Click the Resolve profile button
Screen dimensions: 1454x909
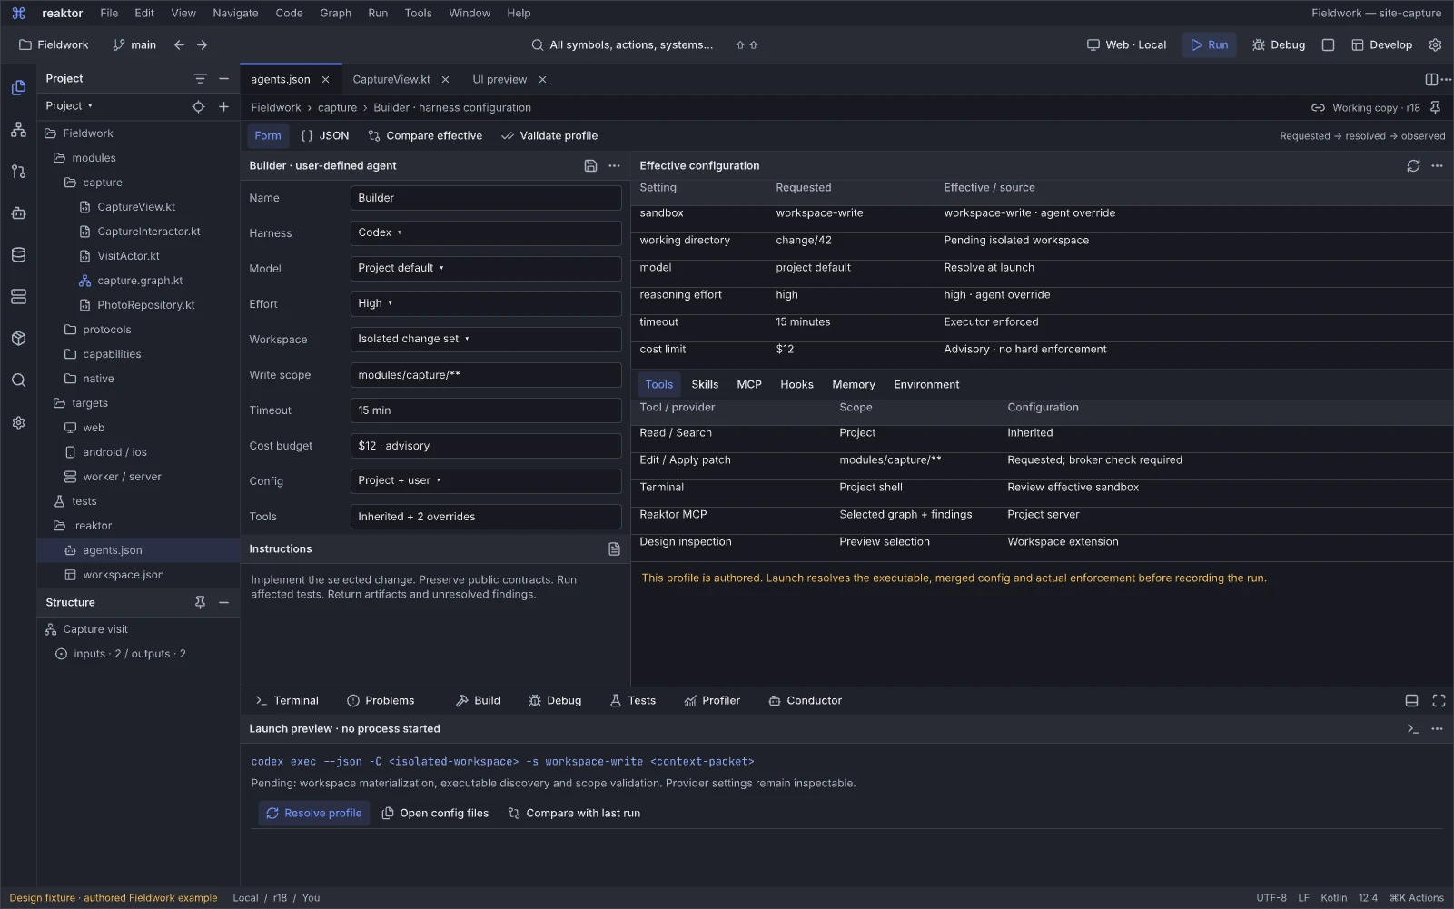314,813
